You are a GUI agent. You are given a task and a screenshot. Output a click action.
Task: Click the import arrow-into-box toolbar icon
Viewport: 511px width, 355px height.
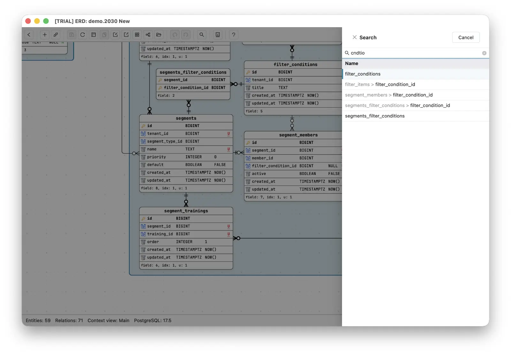click(115, 35)
